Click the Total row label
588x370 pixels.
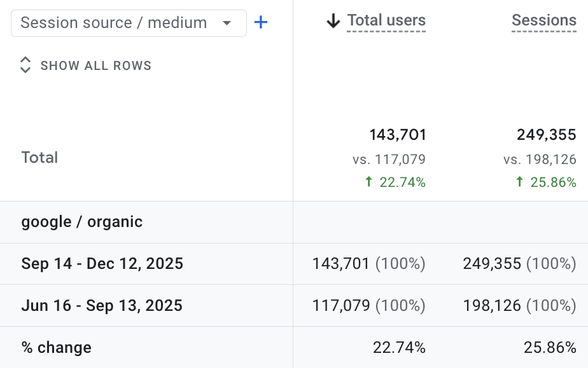39,157
